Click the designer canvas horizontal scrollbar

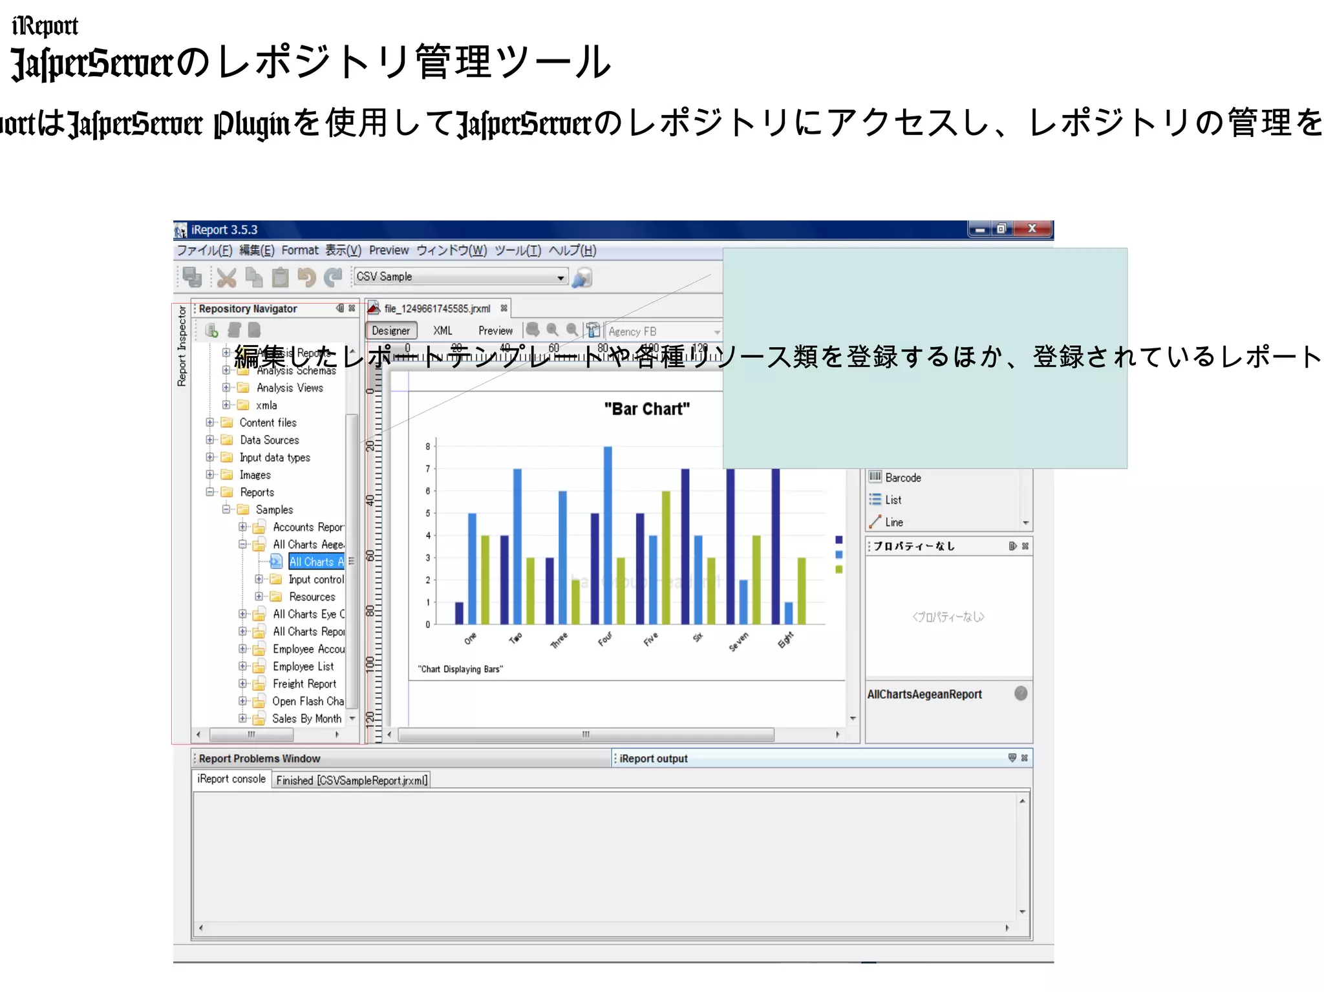[586, 734]
